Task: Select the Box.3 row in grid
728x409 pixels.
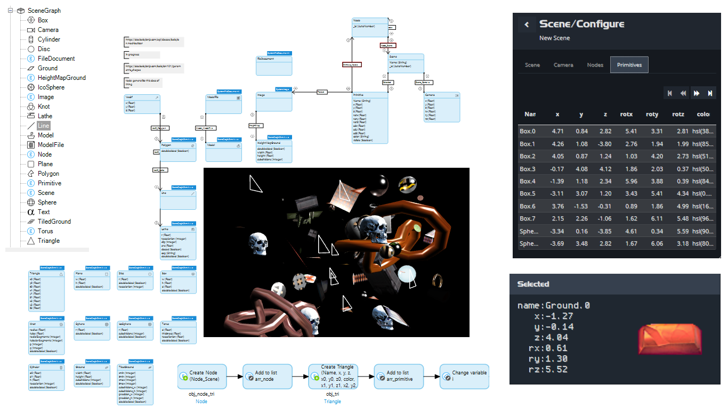Action: (617, 169)
